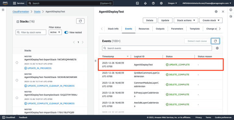Open the Feedback link in footer

pyautogui.click(x=23, y=117)
